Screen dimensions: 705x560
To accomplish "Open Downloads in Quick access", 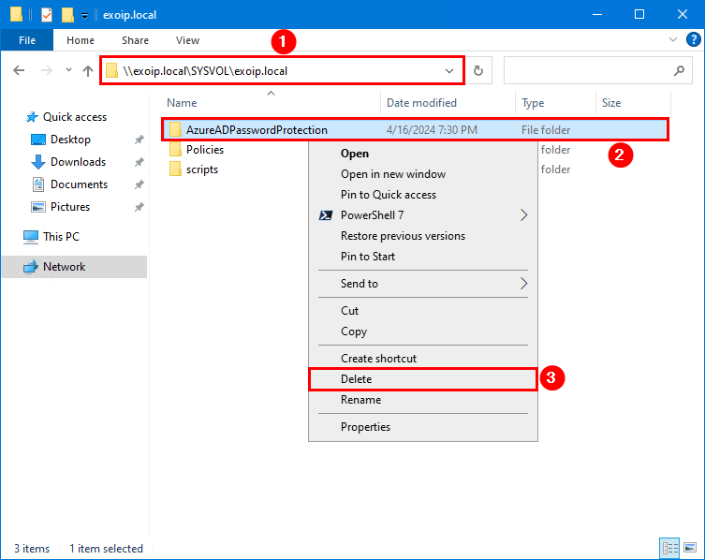I will [78, 162].
